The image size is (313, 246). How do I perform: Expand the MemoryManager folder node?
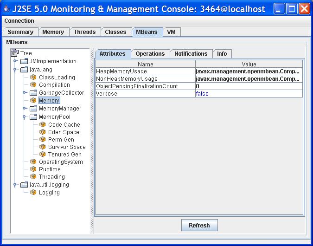click(25, 109)
